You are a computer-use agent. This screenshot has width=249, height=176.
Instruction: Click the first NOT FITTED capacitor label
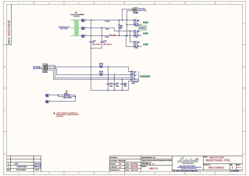coord(96,45)
